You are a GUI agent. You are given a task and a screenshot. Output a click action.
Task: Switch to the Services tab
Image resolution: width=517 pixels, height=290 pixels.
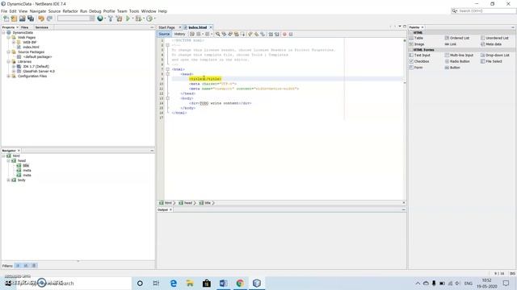[x=41, y=27]
